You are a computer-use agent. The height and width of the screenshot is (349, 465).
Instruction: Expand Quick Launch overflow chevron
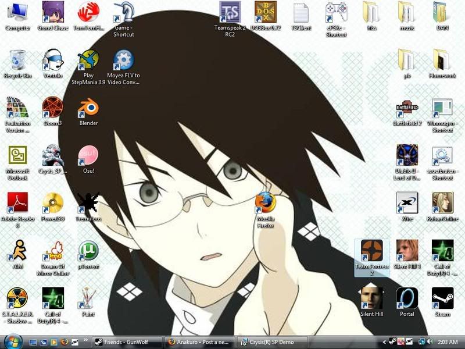coord(85,340)
